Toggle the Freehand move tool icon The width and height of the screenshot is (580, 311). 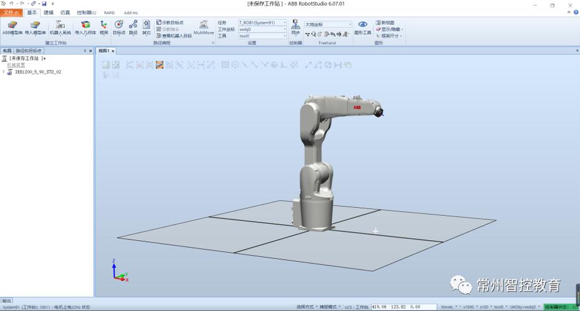307,34
